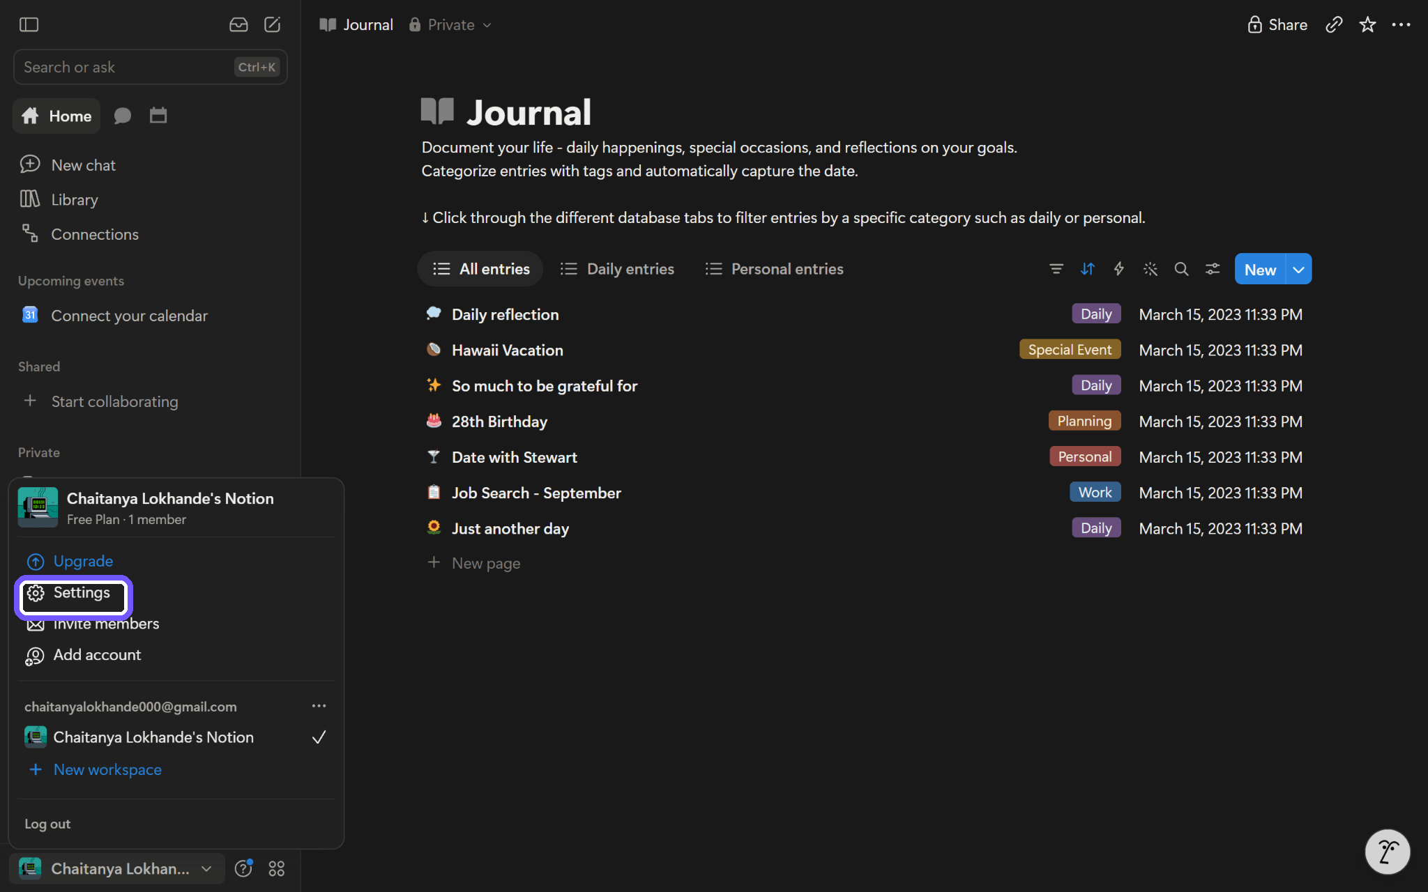The width and height of the screenshot is (1428, 892).
Task: Switch to All entries tab
Action: pos(480,269)
